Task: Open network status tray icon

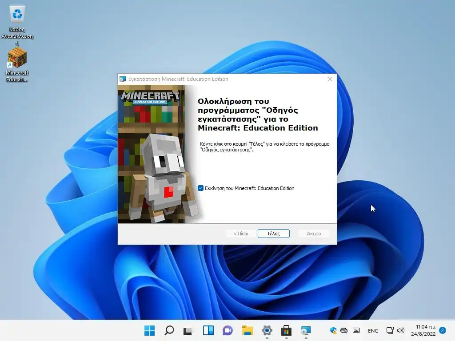Action: click(390, 330)
